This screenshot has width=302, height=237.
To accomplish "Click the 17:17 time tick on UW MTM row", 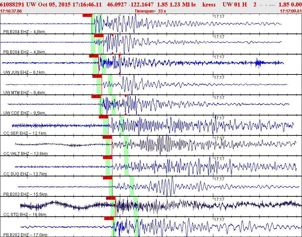I will click(x=219, y=78).
